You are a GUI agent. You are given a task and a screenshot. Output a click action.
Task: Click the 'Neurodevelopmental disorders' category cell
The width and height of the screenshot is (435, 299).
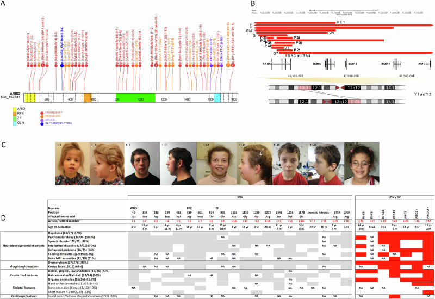(x=23, y=246)
